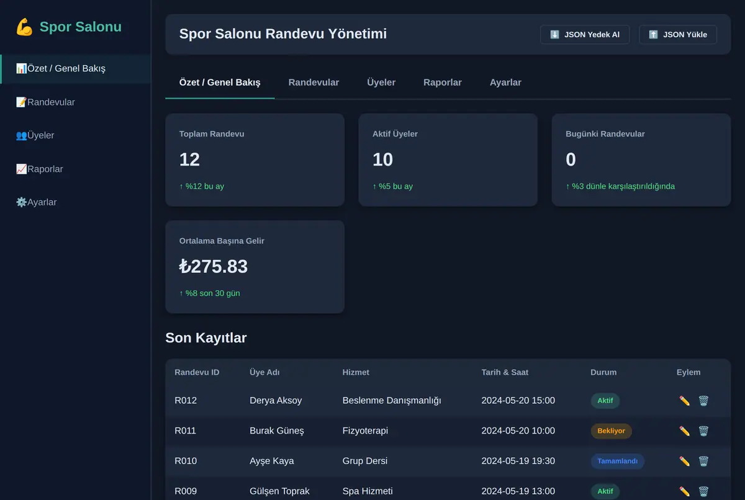Edit appointment R010 with the pencil icon

(x=685, y=462)
